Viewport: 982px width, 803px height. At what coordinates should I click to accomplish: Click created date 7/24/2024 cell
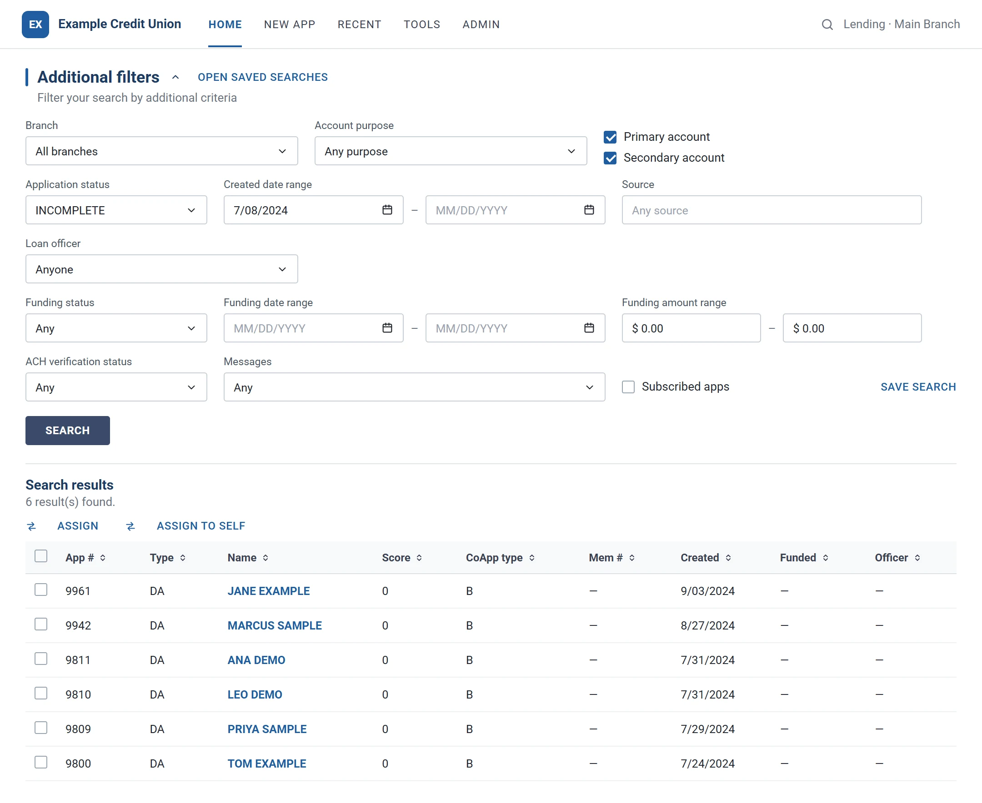click(707, 763)
